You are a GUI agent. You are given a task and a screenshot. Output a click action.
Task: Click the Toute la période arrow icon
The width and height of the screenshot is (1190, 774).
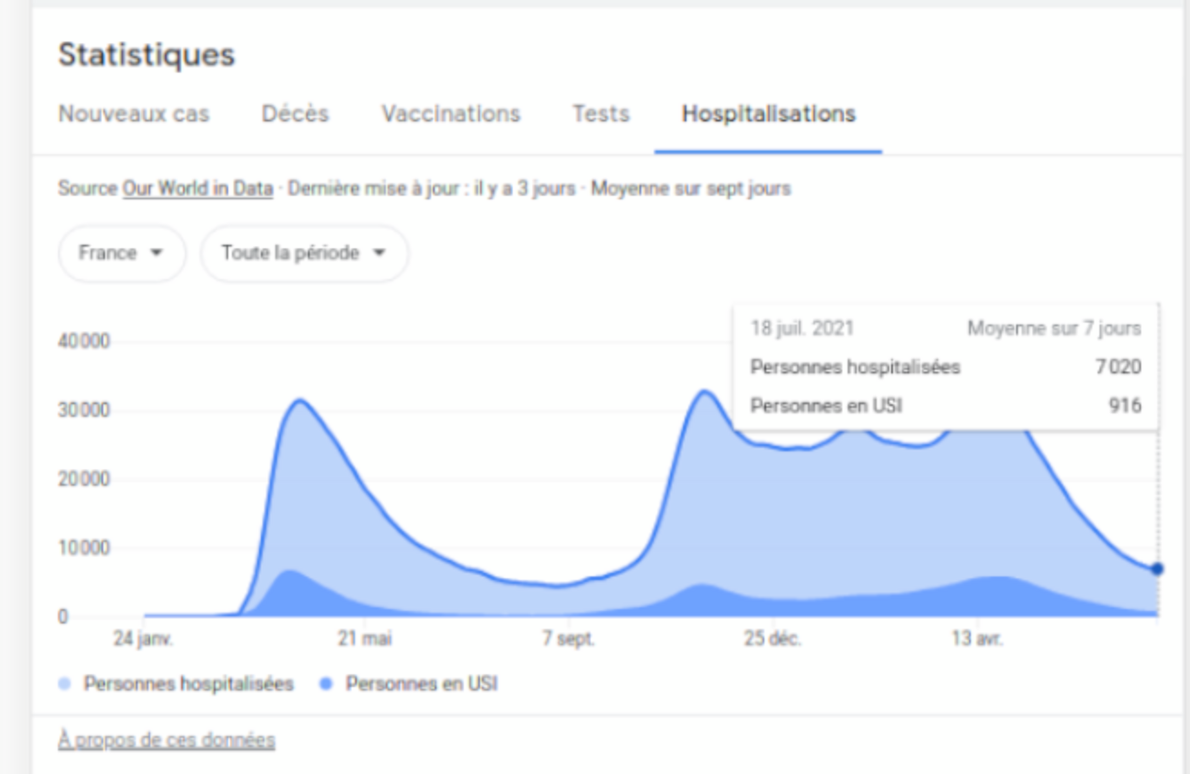click(380, 253)
